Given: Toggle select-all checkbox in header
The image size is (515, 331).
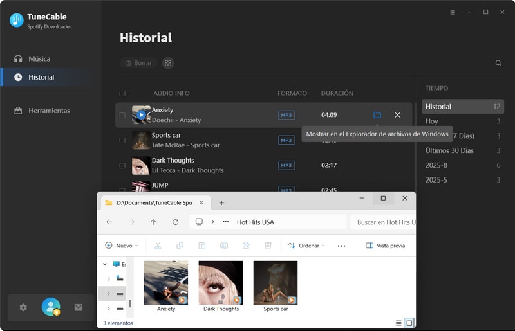Looking at the screenshot, I should 122,93.
